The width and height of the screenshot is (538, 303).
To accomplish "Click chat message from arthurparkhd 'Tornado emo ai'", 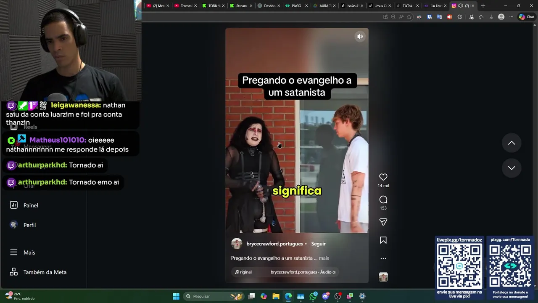I will click(64, 182).
